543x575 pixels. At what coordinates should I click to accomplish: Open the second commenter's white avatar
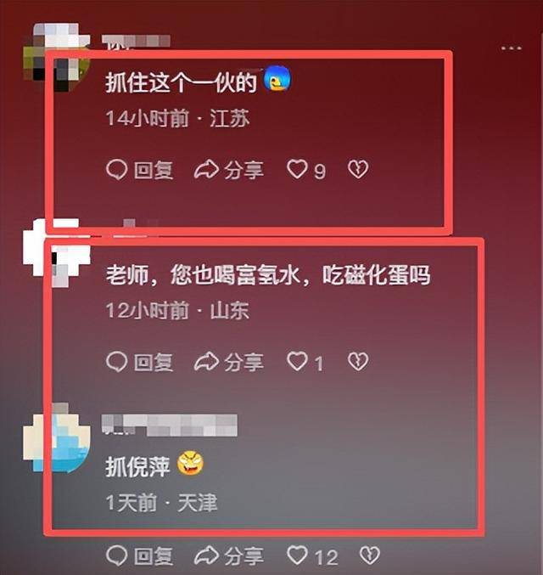click(x=57, y=252)
